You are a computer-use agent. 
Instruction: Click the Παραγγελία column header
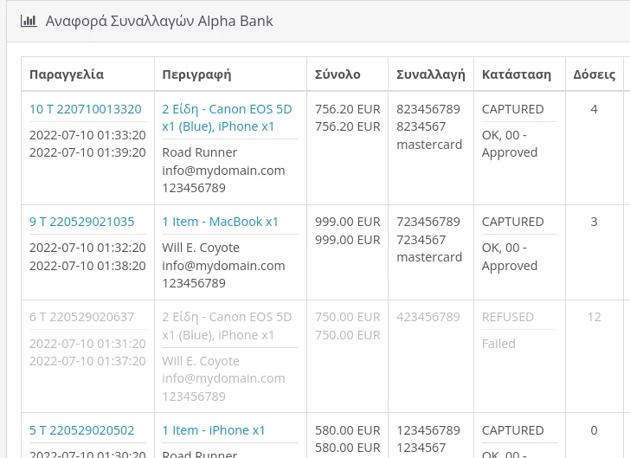(67, 74)
